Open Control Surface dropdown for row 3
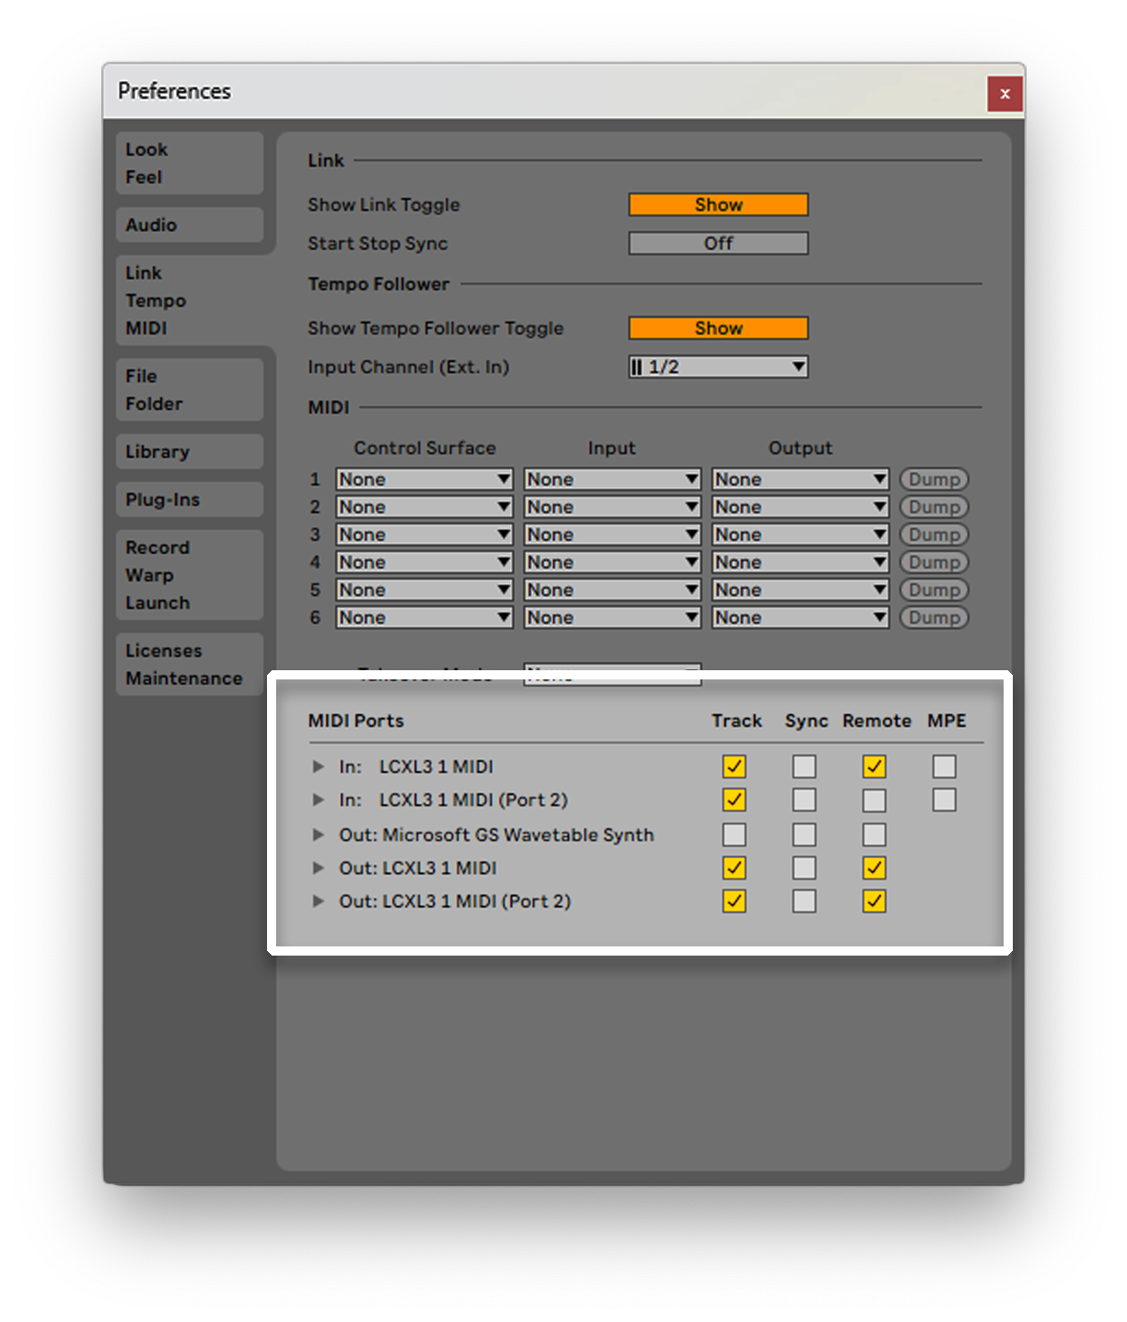Viewport: 1127px width, 1322px height. [424, 534]
